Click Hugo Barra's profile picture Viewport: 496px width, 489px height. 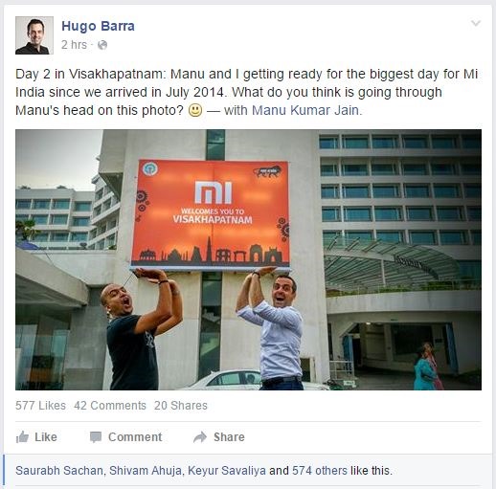[34, 35]
